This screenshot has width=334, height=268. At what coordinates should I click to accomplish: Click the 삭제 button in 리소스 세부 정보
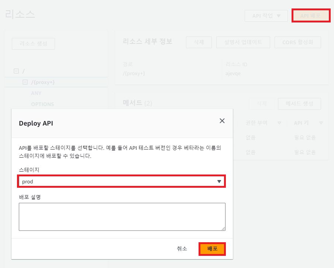[199, 42]
